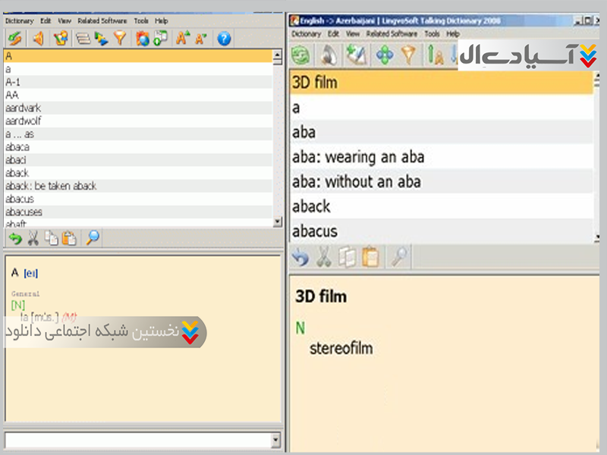Image resolution: width=607 pixels, height=455 pixels.
Task: Select the word 'aardvark' in the list
Action: pos(24,108)
